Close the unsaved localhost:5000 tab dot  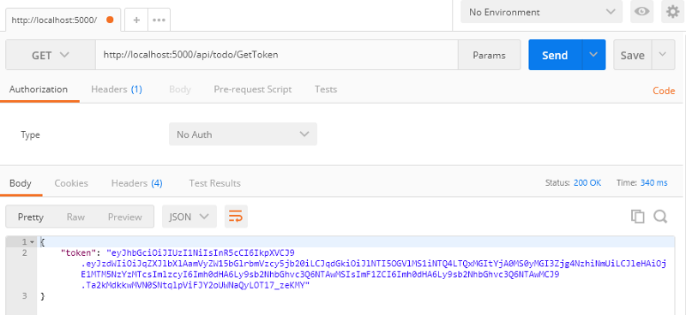110,20
